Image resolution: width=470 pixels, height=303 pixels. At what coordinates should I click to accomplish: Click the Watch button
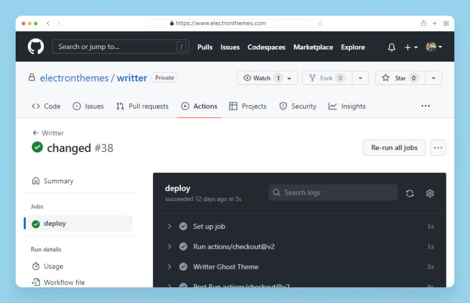[267, 78]
